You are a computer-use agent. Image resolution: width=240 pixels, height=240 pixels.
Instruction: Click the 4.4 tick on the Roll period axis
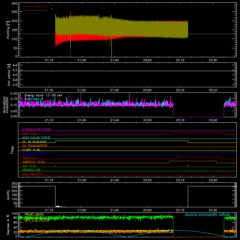click(x=15, y=65)
